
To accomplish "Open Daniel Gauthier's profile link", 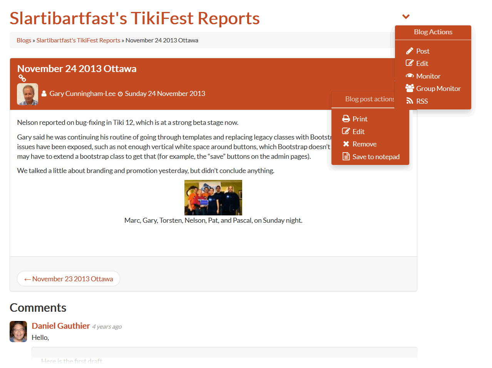I will (x=61, y=326).
